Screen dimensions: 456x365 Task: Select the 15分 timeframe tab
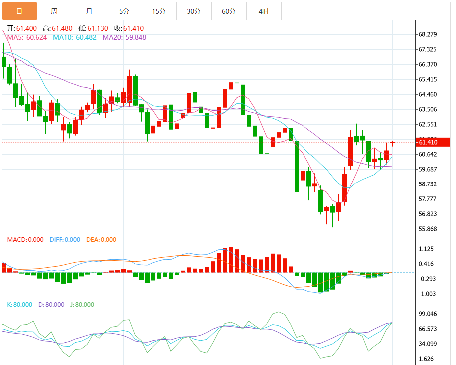click(x=159, y=11)
